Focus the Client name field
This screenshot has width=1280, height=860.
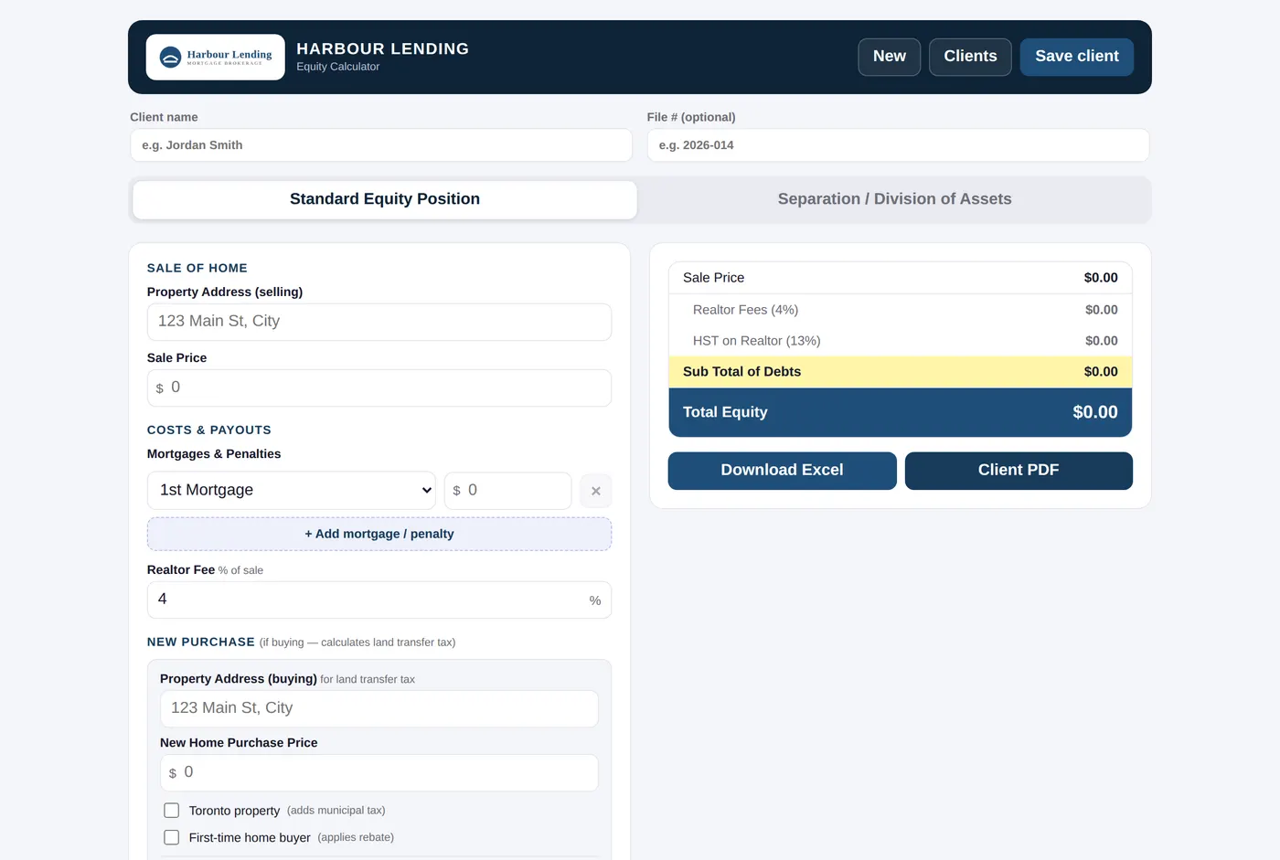[381, 145]
